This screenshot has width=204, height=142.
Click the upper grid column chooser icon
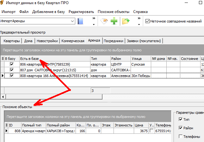(x=3, y=59)
